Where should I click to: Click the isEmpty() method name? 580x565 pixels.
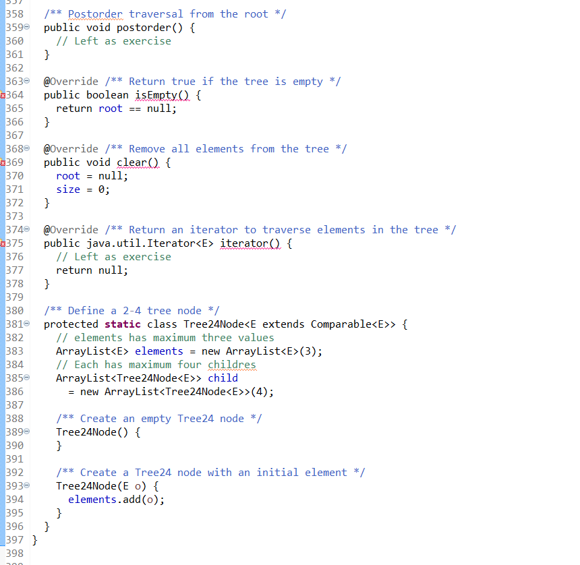[x=161, y=94]
